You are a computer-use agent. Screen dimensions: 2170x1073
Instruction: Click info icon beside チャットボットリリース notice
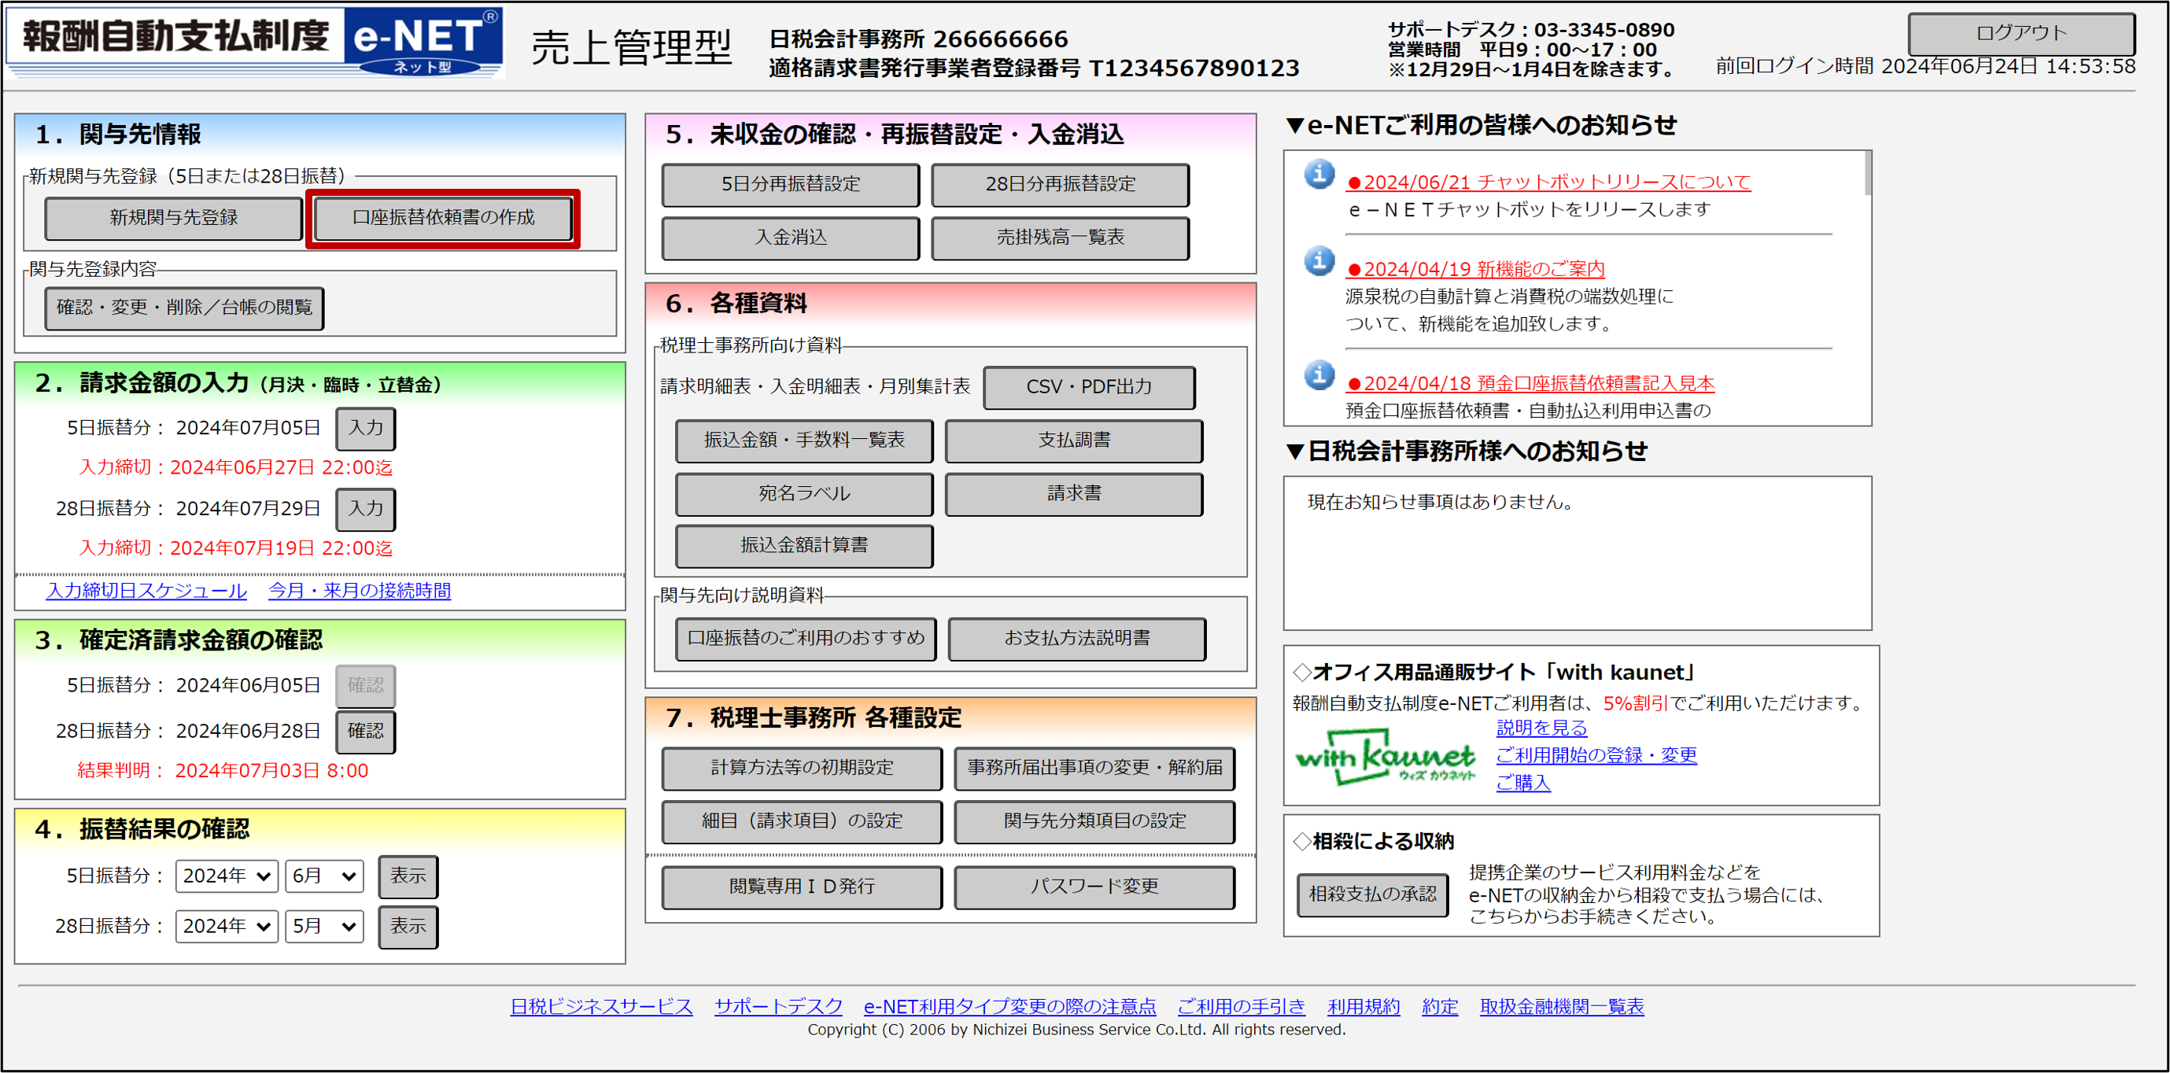coord(1319,175)
